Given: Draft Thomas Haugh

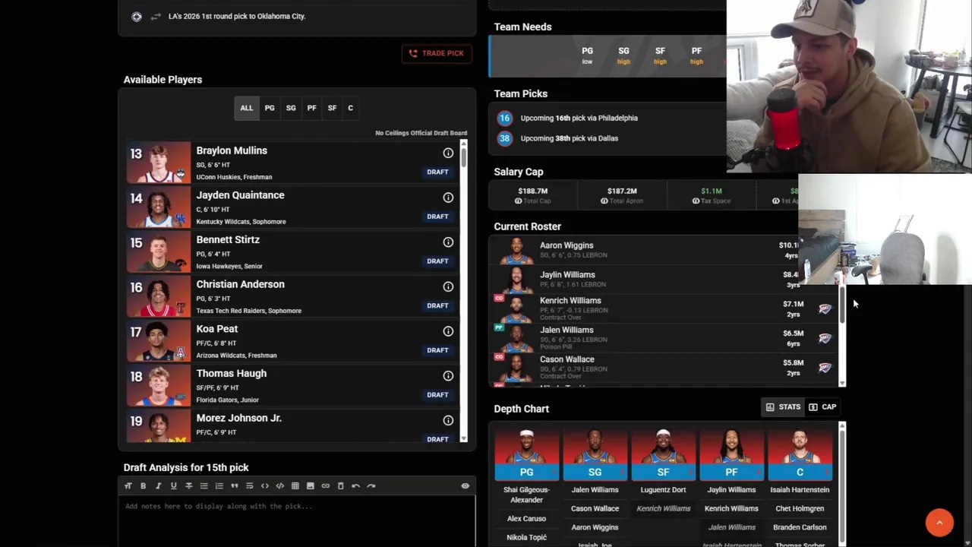Looking at the screenshot, I should click(437, 394).
